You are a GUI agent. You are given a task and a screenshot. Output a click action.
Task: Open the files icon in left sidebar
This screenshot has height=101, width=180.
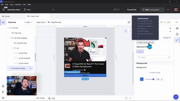click(x=3, y=86)
